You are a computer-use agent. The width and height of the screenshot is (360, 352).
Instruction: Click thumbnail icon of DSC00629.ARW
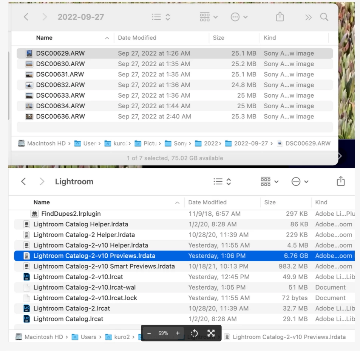click(x=29, y=53)
